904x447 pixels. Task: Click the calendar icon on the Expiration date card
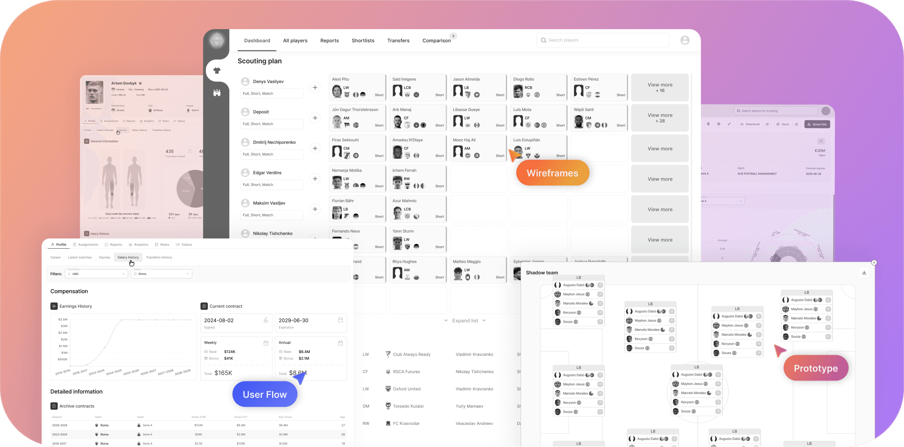(341, 320)
